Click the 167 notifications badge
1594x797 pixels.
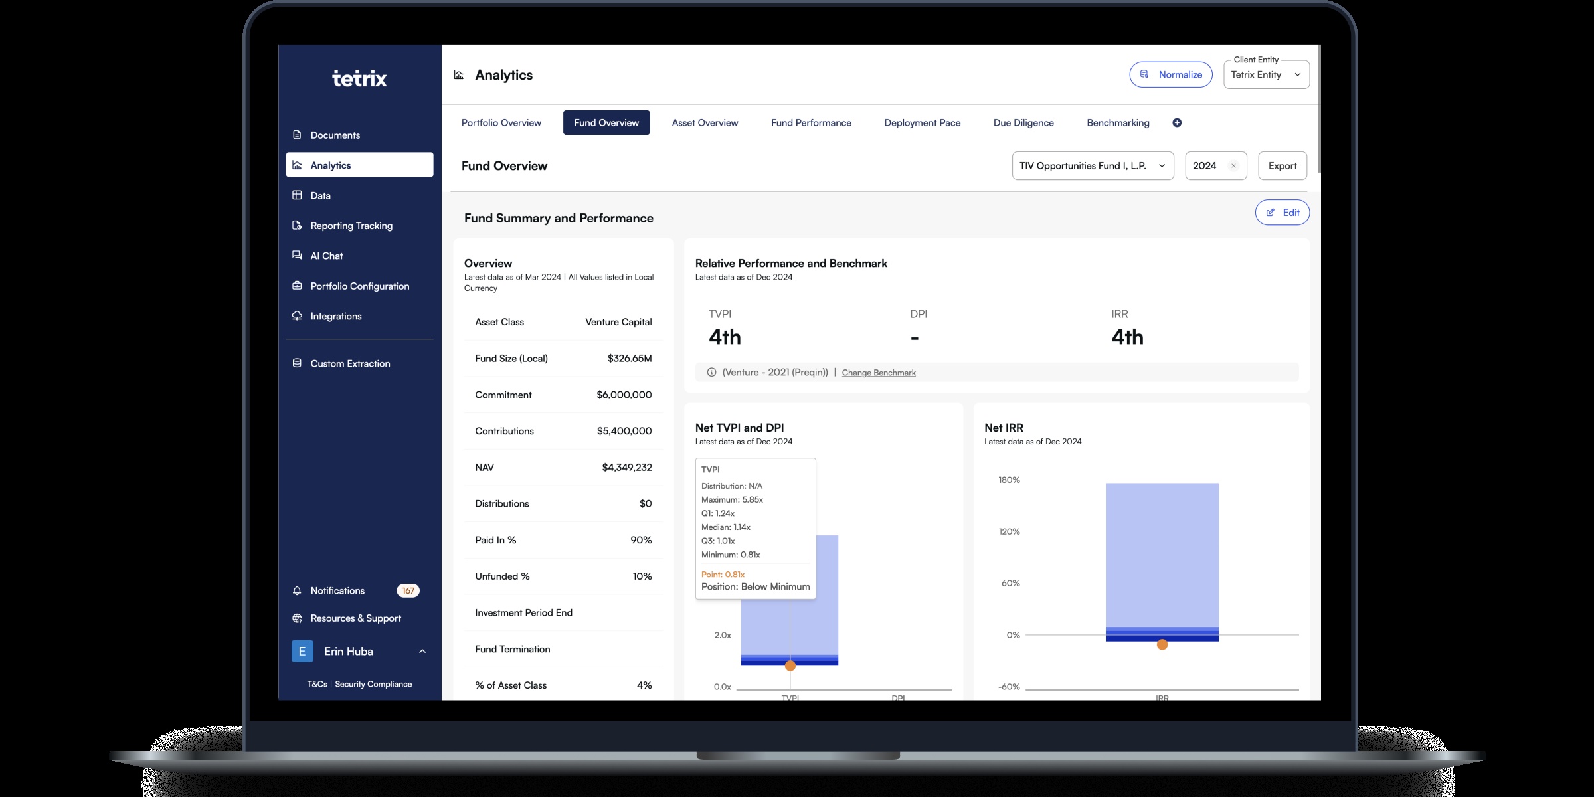point(408,590)
